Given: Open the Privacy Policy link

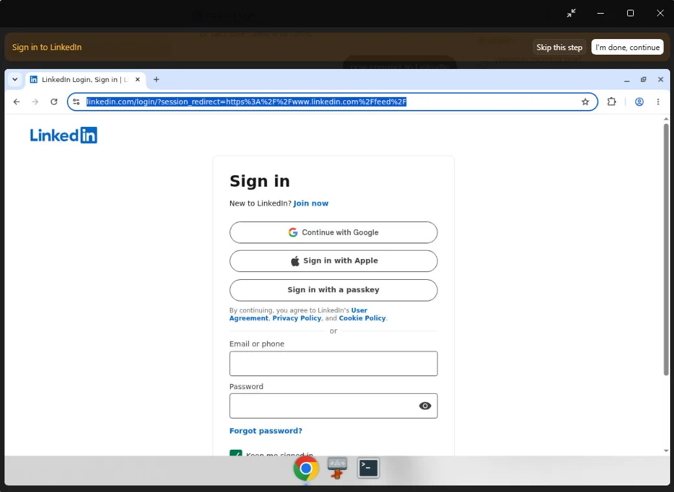Looking at the screenshot, I should point(296,318).
